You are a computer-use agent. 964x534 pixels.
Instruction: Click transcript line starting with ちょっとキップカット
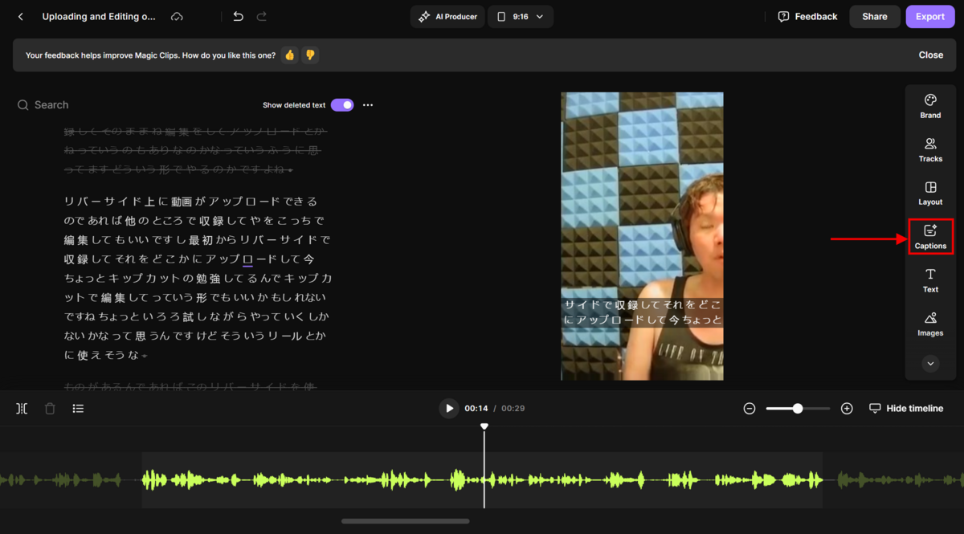(x=198, y=279)
